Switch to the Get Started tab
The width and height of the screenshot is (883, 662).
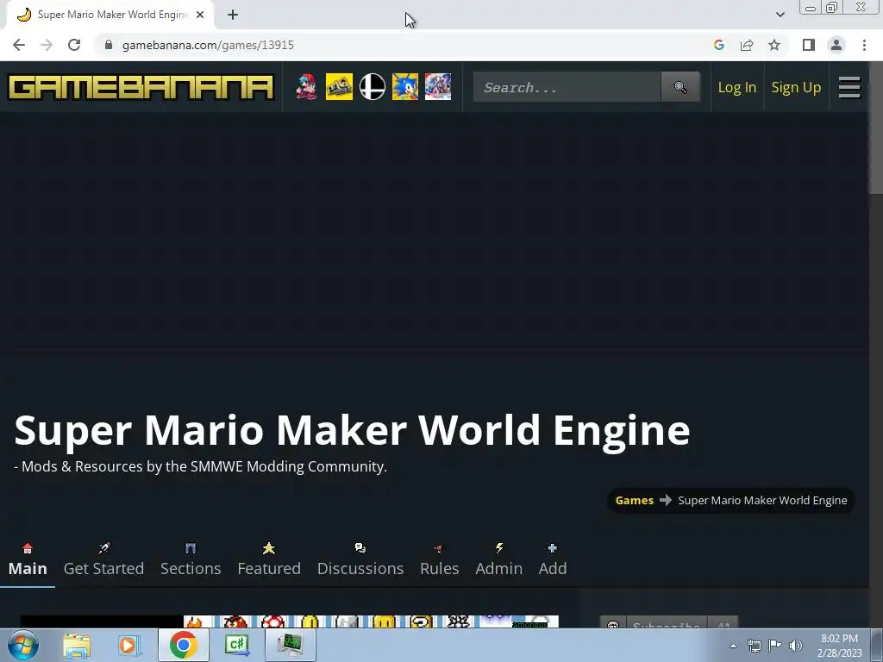pos(103,559)
